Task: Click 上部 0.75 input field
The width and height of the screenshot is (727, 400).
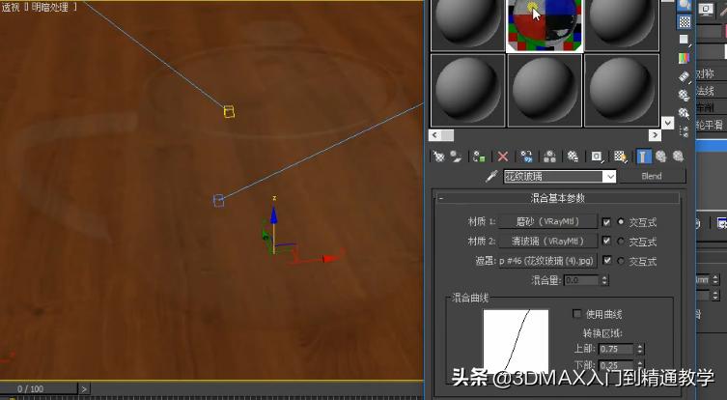Action: click(617, 349)
